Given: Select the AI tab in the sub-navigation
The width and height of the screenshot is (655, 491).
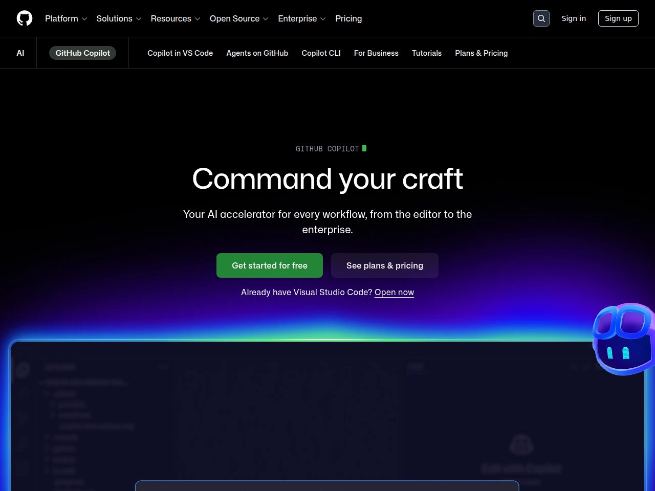Looking at the screenshot, I should tap(20, 53).
